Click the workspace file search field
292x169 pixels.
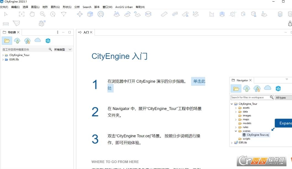25,49
